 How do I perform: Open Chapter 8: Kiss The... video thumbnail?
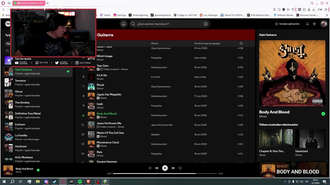click(276, 138)
